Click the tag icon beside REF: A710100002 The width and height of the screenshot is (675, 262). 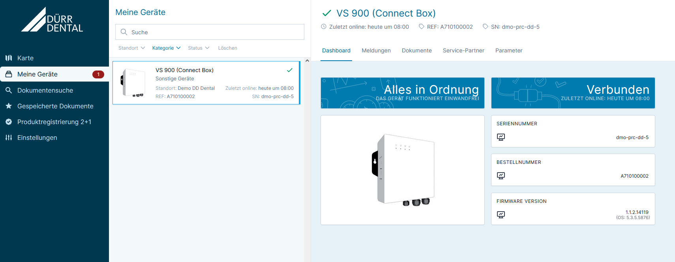tap(422, 26)
